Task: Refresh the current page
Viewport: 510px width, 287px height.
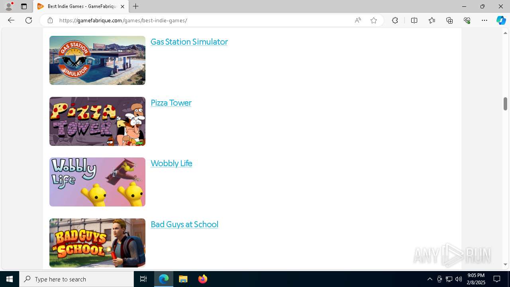Action: tap(29, 20)
